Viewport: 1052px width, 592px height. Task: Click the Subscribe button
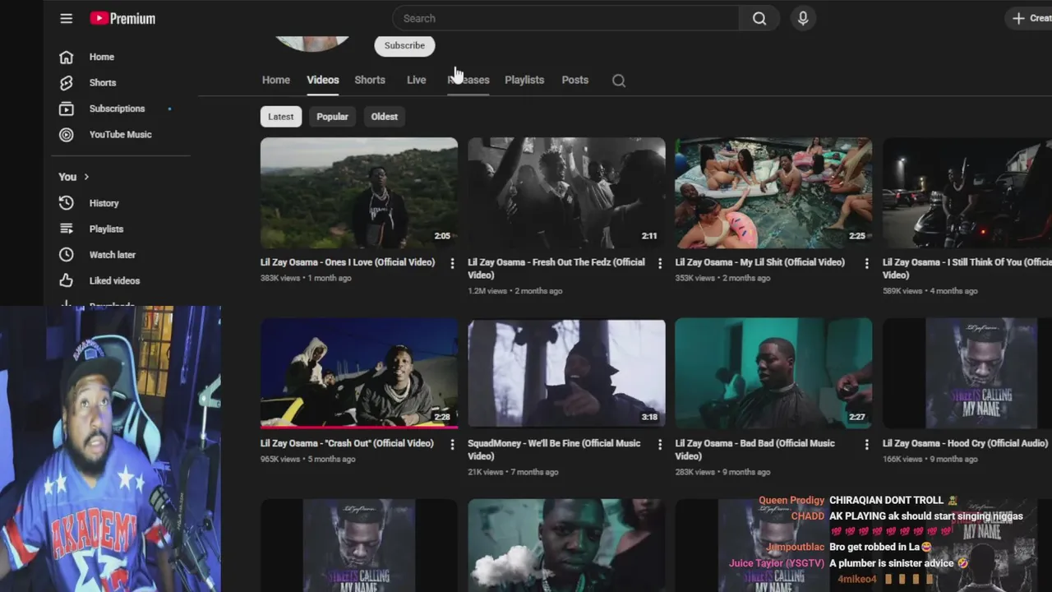click(x=404, y=45)
